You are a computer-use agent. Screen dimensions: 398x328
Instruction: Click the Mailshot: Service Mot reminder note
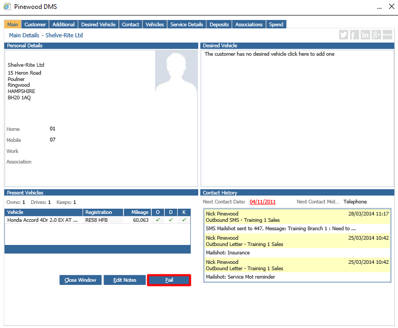point(240,276)
